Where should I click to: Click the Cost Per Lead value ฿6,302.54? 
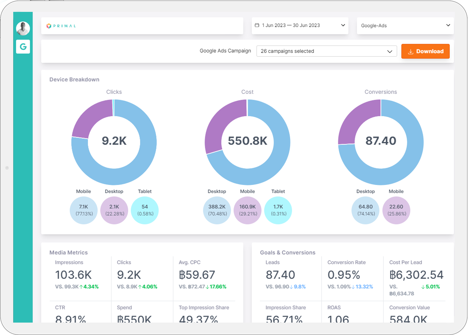(x=416, y=275)
